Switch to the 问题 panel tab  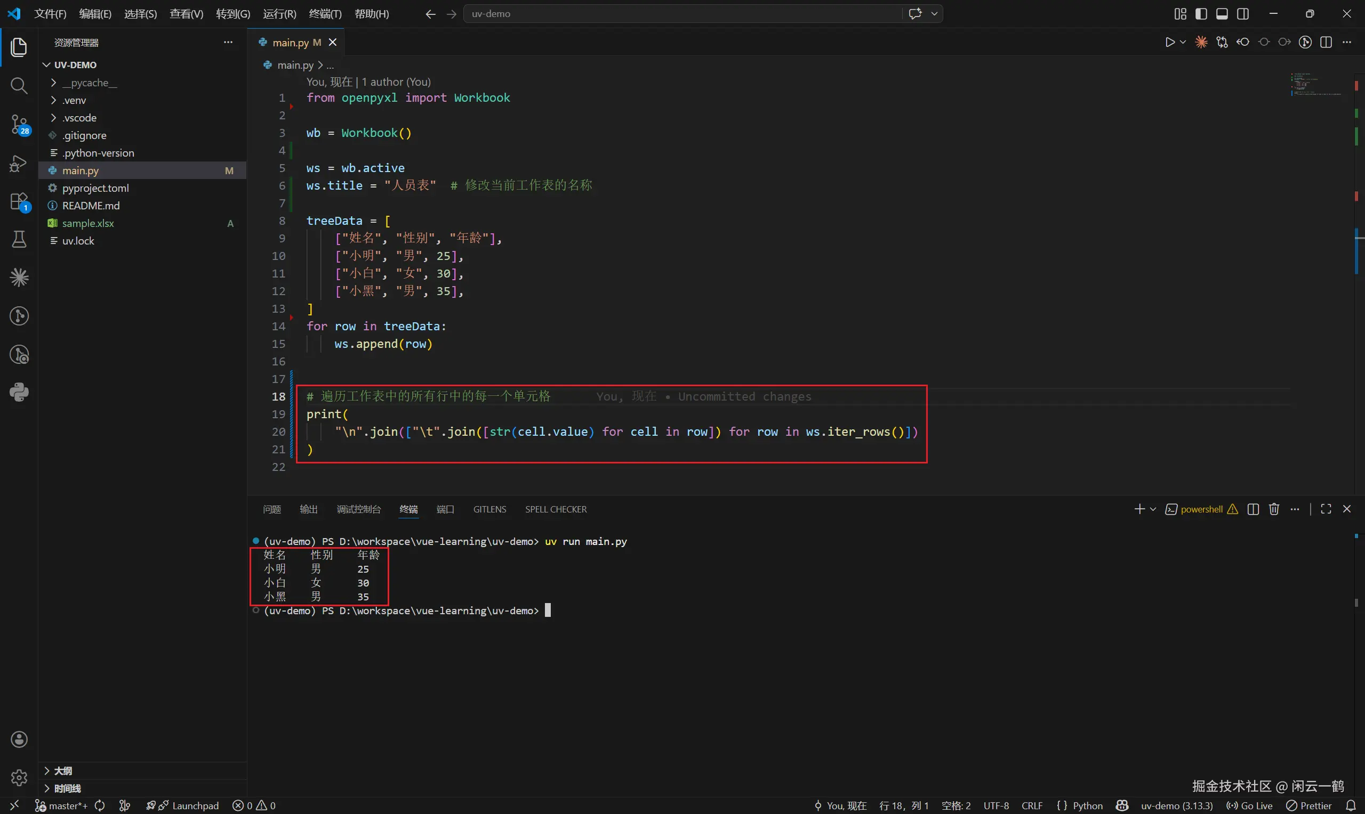pos(272,509)
